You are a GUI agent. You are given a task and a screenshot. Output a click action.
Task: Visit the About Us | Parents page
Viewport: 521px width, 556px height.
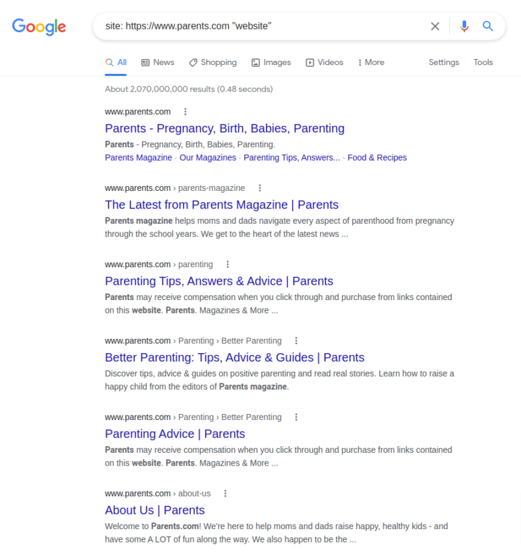(x=154, y=510)
